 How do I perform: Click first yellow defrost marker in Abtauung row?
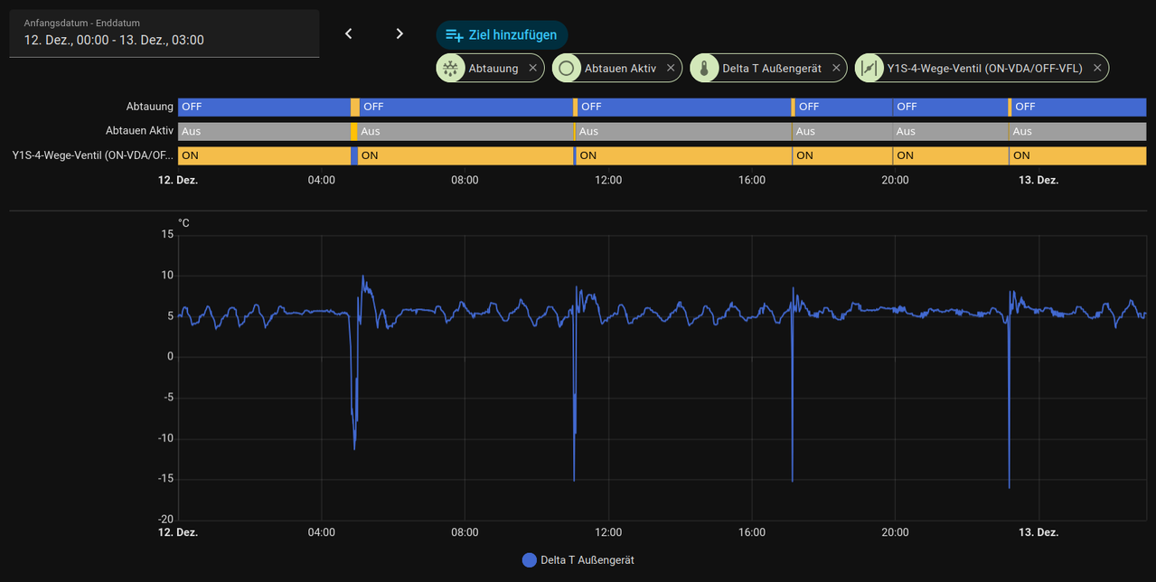(x=354, y=107)
